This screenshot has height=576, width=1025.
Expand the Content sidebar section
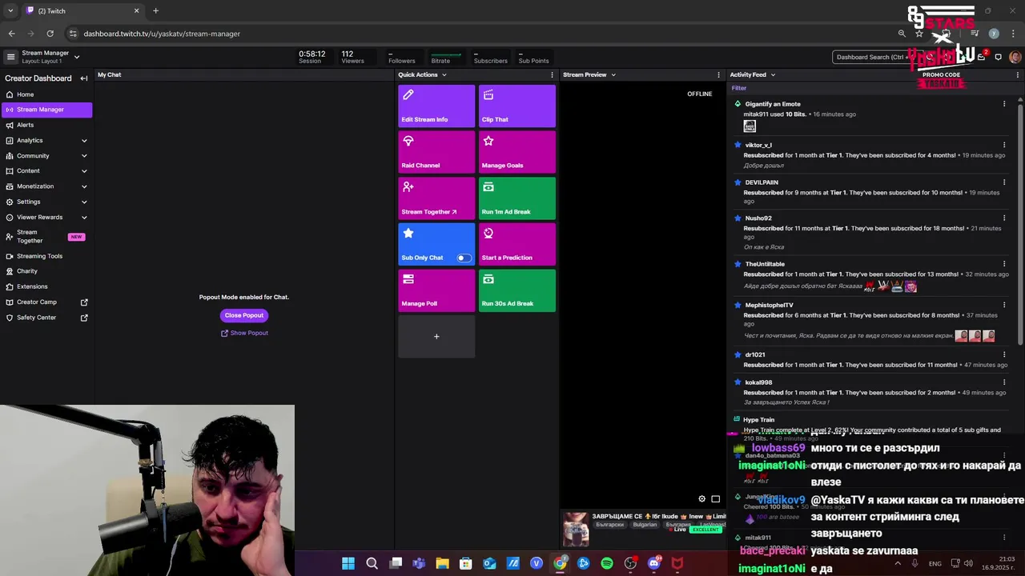click(84, 171)
